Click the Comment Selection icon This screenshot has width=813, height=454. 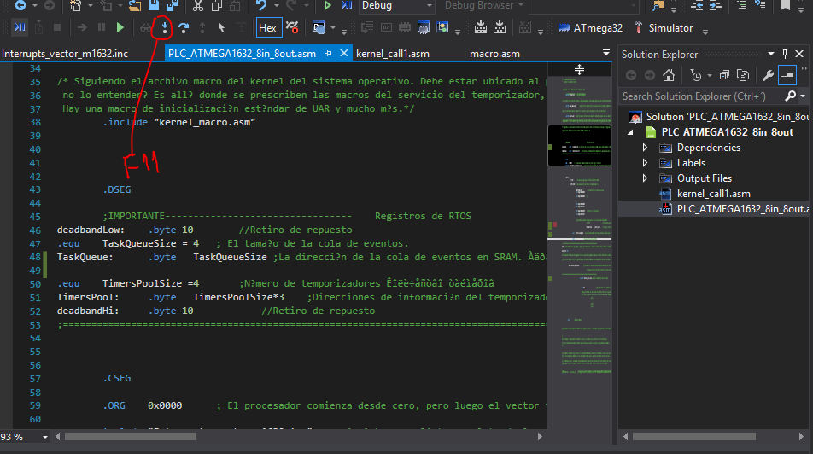click(742, 6)
